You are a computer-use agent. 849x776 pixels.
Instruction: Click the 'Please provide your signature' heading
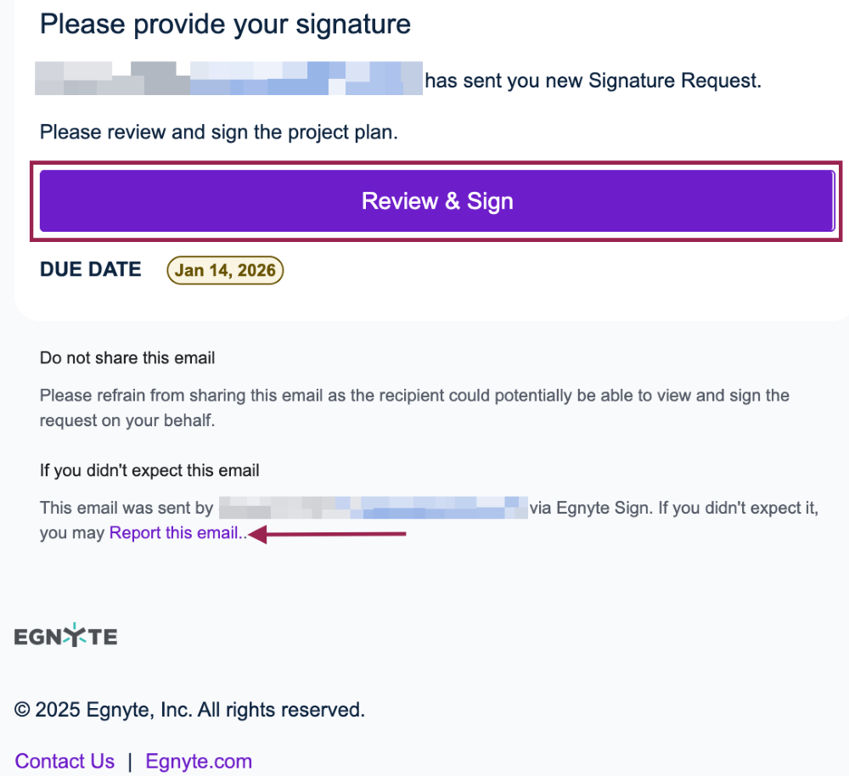coord(225,24)
